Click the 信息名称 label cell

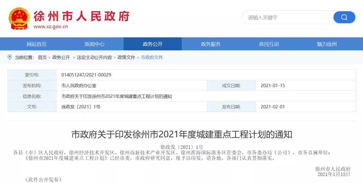pyautogui.click(x=32, y=97)
